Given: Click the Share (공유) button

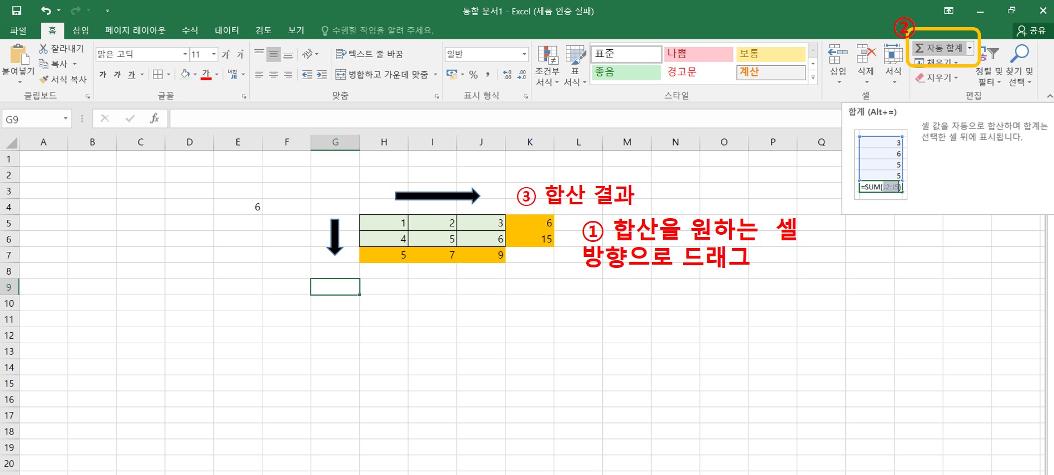Looking at the screenshot, I should point(1031,30).
